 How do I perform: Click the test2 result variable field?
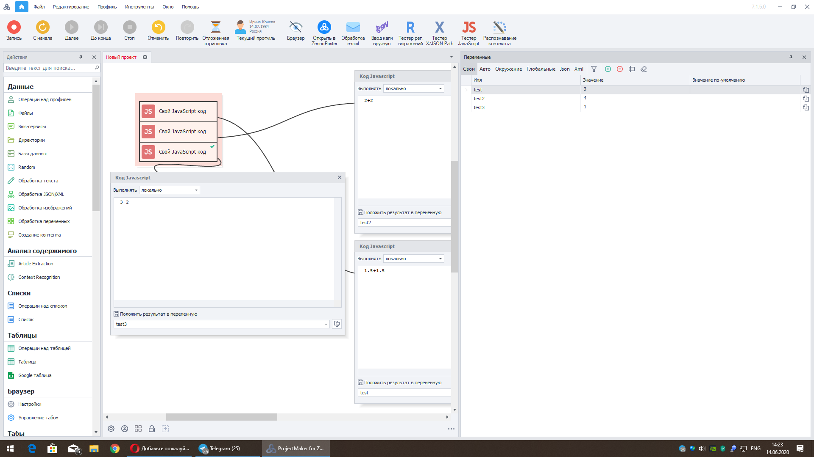click(404, 223)
